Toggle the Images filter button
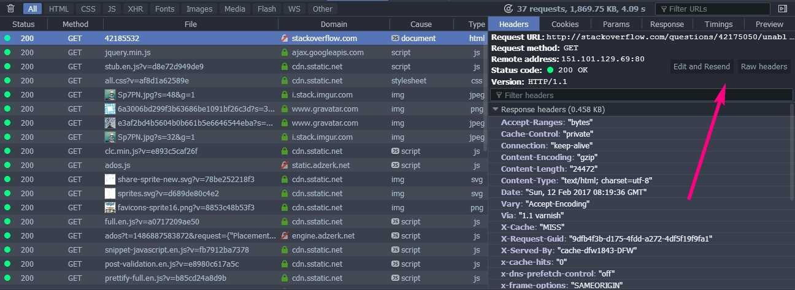 pos(199,9)
